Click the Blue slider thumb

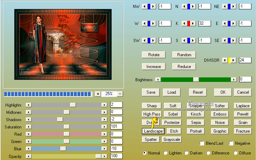[63, 149]
